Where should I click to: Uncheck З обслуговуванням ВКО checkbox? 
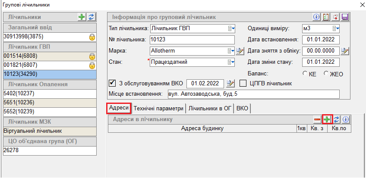tap(113, 83)
